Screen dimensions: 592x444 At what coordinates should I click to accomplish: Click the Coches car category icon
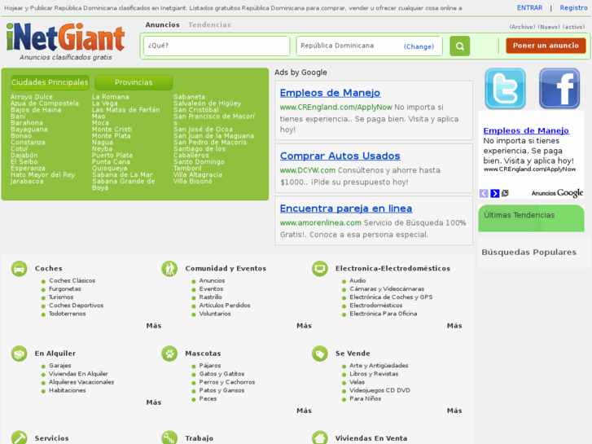pos(19,269)
